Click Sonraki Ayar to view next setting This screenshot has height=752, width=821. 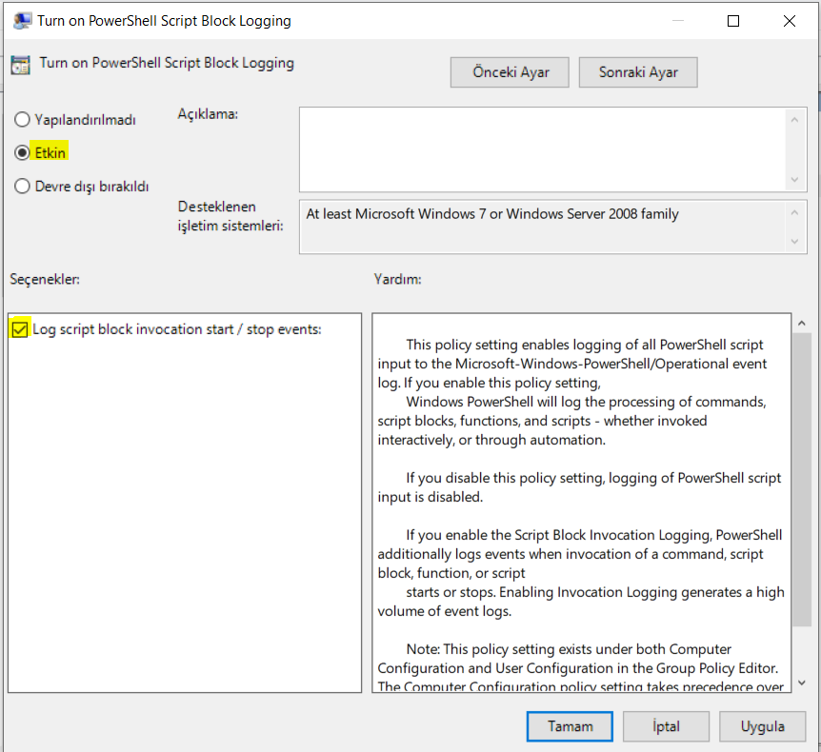coord(637,71)
